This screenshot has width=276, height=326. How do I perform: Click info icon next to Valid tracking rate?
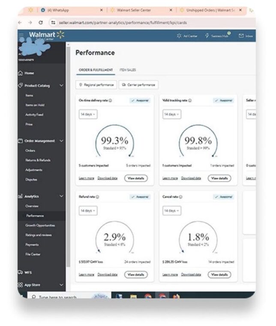[190, 100]
